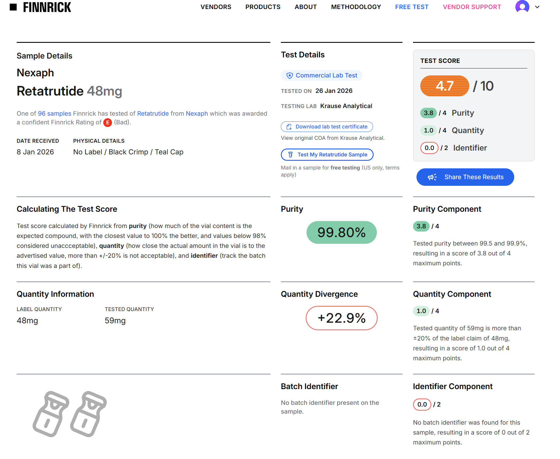Click the Quantity Component heading

(452, 294)
